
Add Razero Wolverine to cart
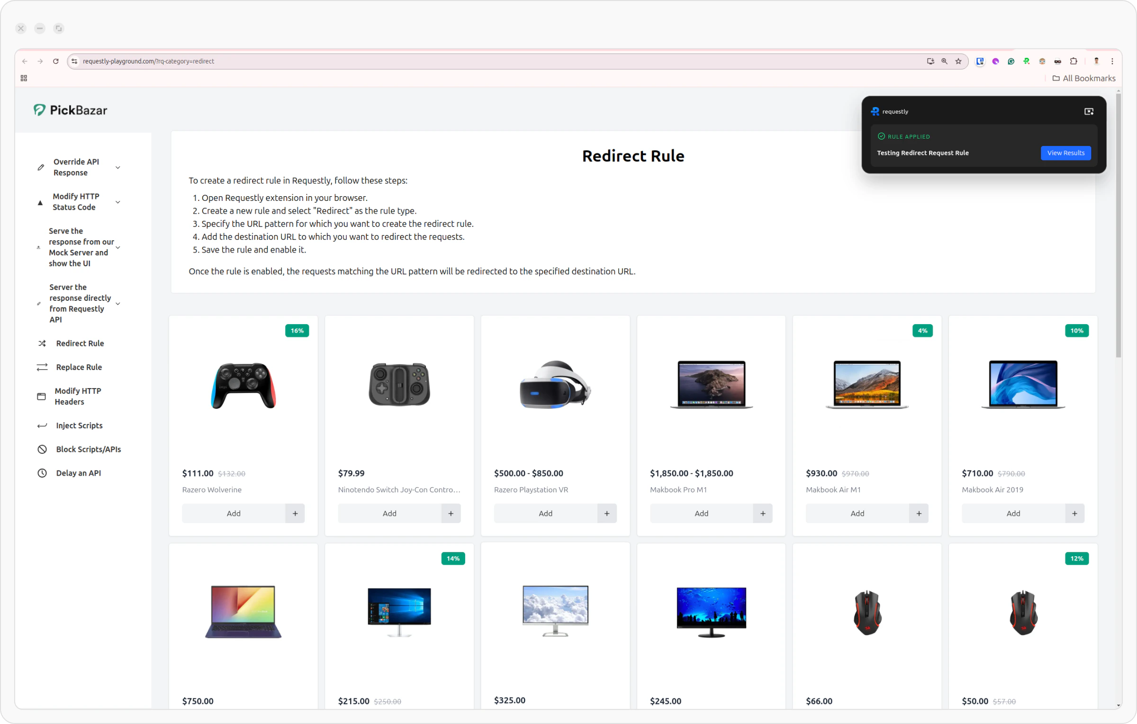(234, 513)
